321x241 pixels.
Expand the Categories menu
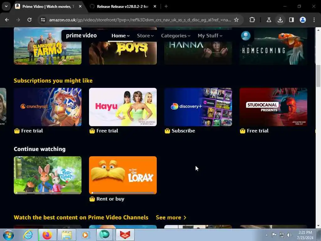176,36
